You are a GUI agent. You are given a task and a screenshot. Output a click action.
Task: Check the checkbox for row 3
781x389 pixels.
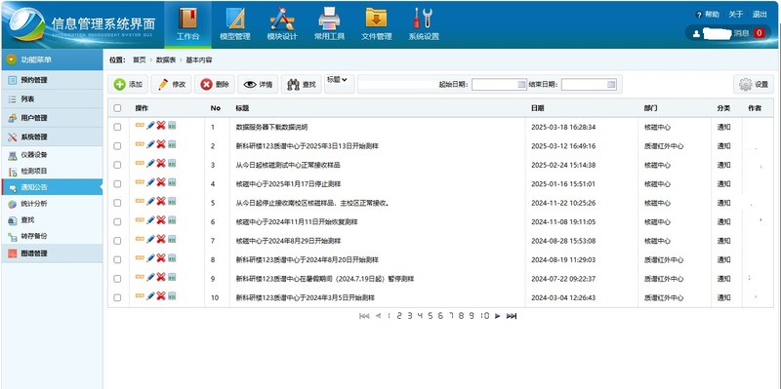coord(117,165)
